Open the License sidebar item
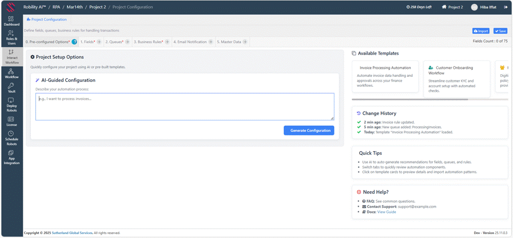The height and width of the screenshot is (238, 513). pyautogui.click(x=11, y=121)
